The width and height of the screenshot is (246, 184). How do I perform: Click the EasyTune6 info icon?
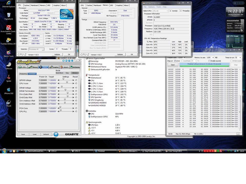72,61
